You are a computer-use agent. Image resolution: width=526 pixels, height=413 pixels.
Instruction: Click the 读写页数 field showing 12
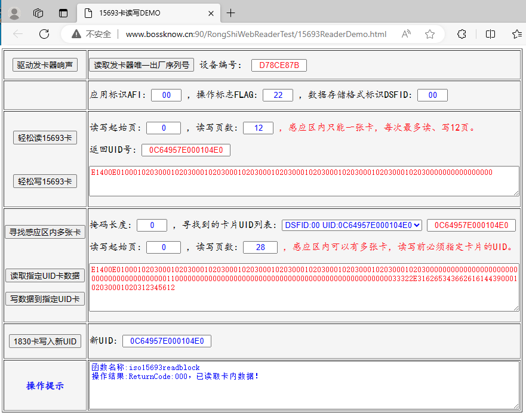pos(259,128)
